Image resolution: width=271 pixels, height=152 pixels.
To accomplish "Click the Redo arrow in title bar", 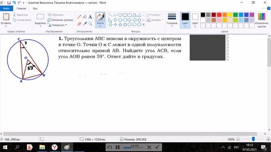I will (x=19, y=3).
